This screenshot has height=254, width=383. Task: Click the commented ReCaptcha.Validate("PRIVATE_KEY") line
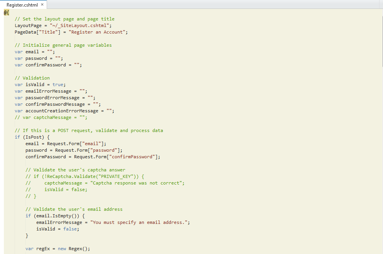[85, 176]
